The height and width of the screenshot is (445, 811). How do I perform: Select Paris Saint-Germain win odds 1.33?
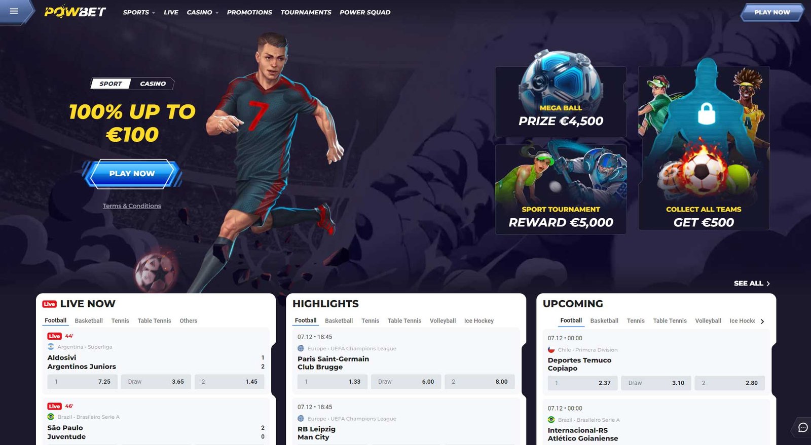333,382
